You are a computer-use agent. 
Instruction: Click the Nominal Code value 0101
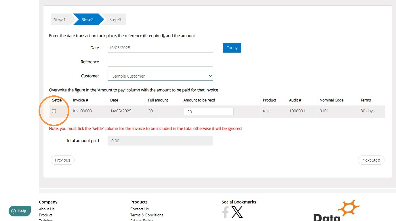point(324,111)
